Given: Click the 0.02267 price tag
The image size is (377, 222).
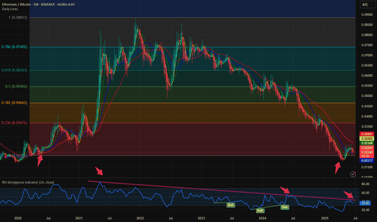Looking at the screenshot, I should pyautogui.click(x=366, y=148).
